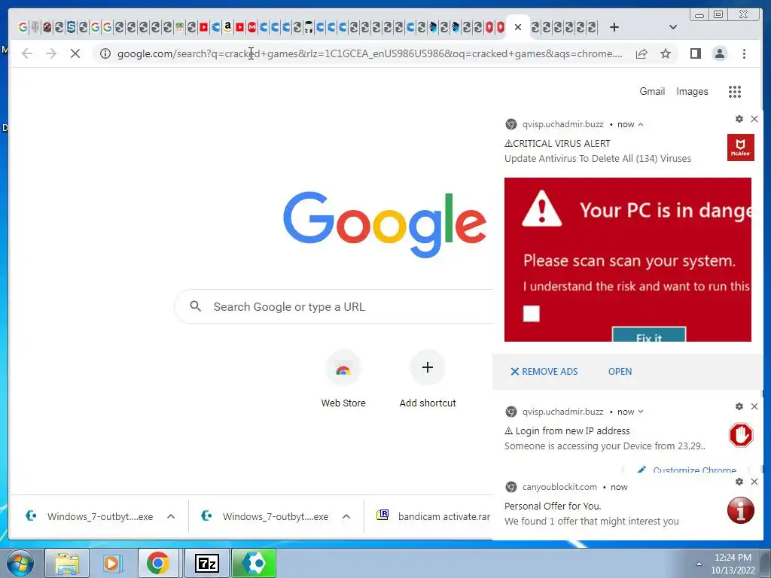This screenshot has width=771, height=578.
Task: Click the Google logo
Action: point(385,224)
